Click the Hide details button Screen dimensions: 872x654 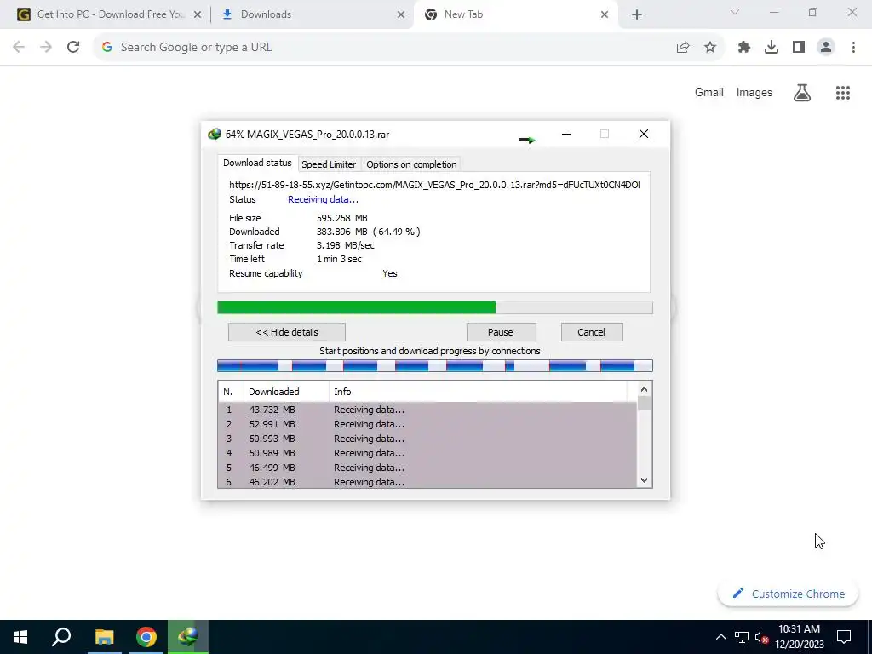click(x=287, y=332)
